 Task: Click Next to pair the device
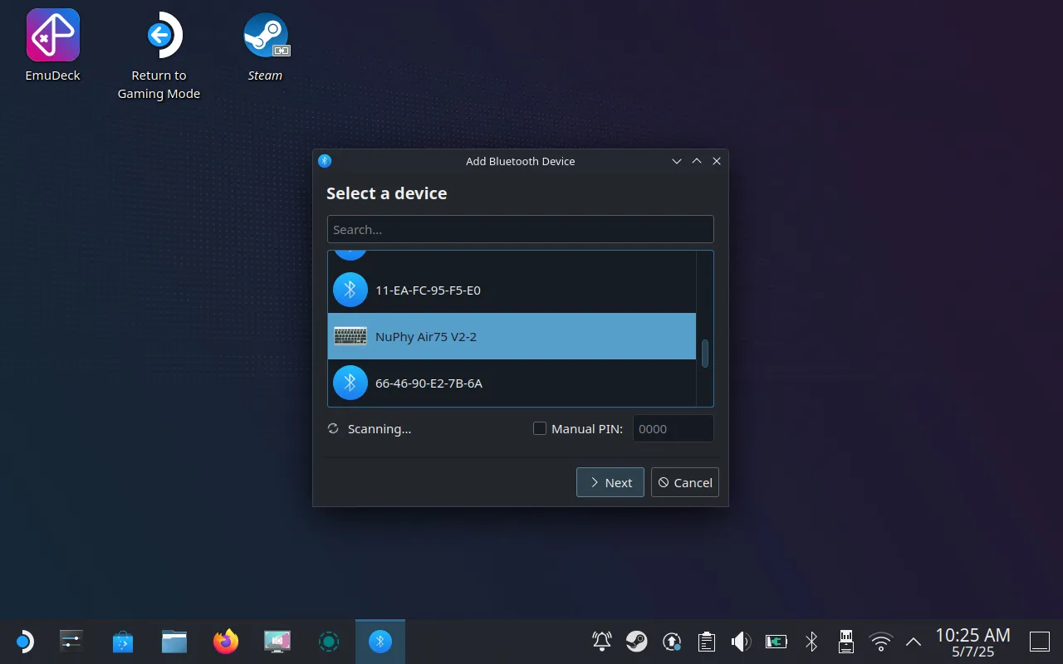[x=610, y=482]
